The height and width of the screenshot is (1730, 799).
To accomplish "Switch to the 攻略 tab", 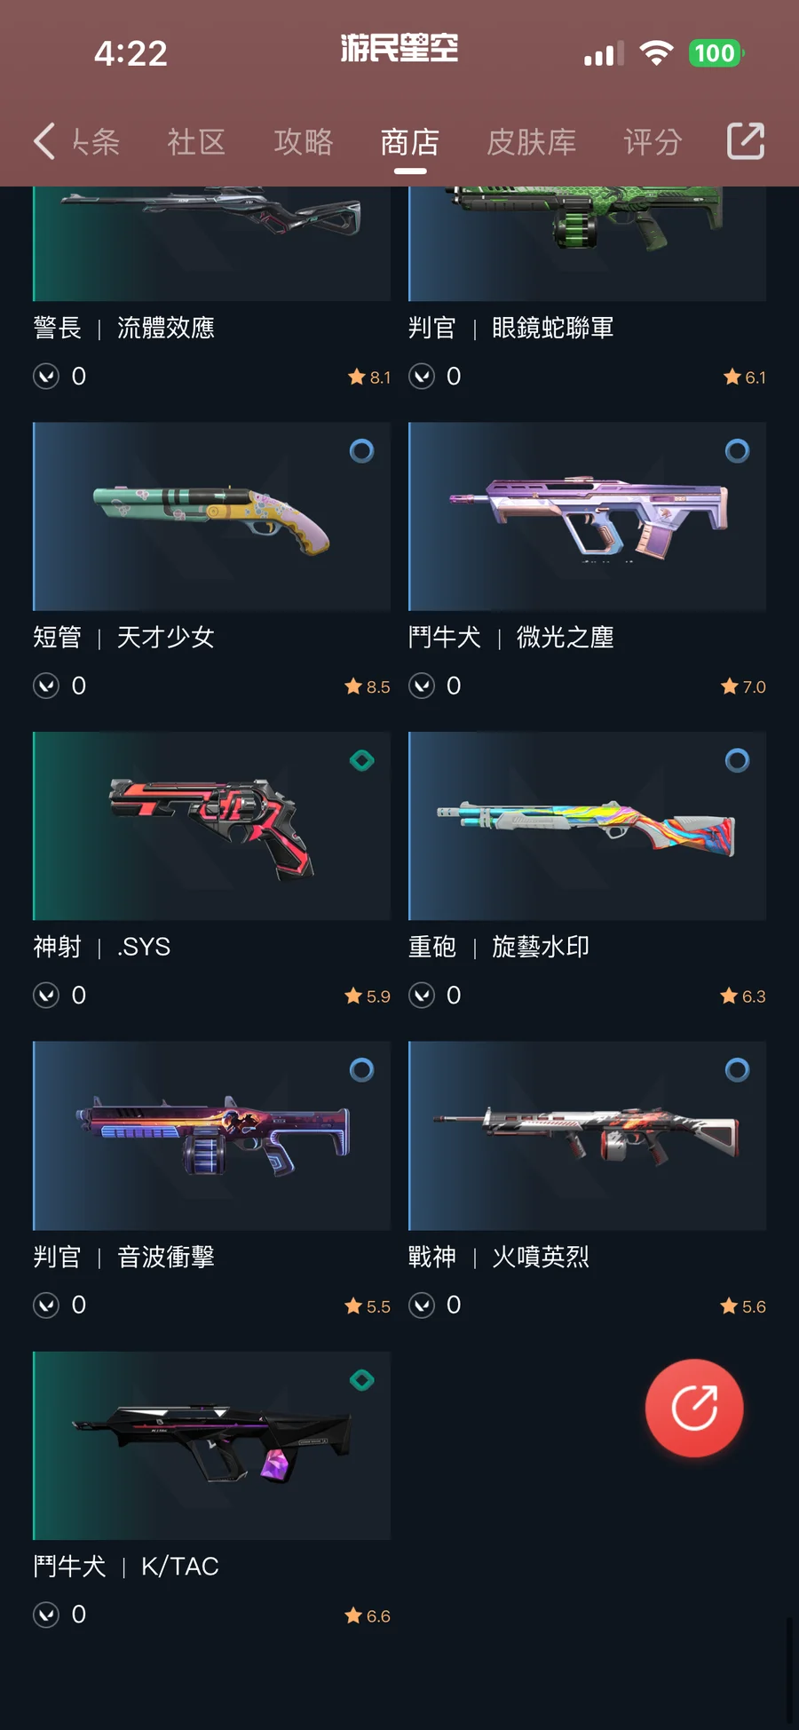I will (304, 142).
